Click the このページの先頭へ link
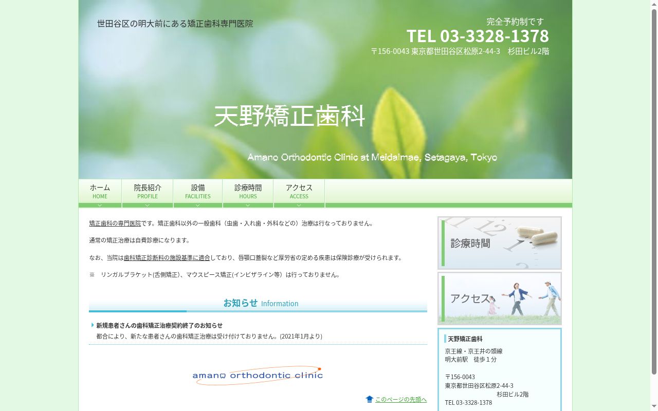Image resolution: width=658 pixels, height=411 pixels. 401,400
